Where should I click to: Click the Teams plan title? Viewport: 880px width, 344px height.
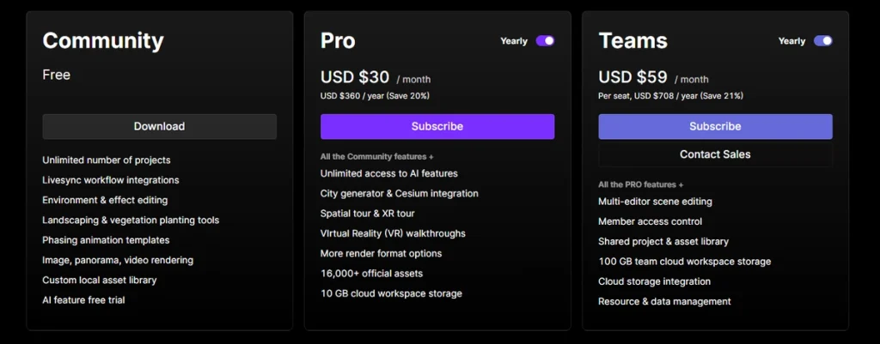pos(633,41)
